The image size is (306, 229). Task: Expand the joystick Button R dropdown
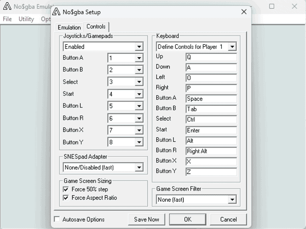(126, 118)
